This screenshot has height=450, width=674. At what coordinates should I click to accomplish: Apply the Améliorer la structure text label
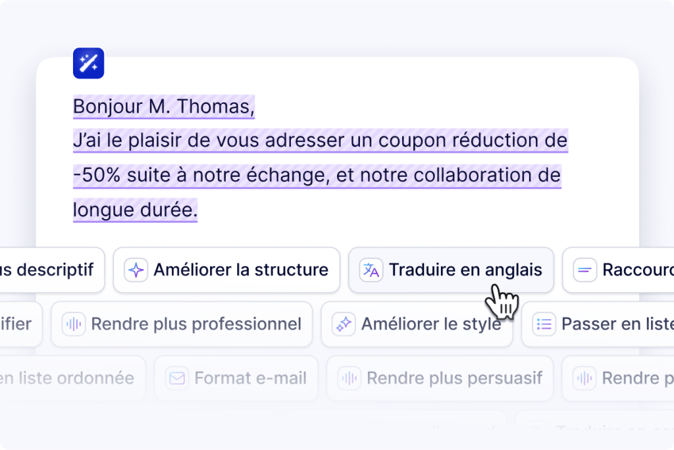point(241,270)
